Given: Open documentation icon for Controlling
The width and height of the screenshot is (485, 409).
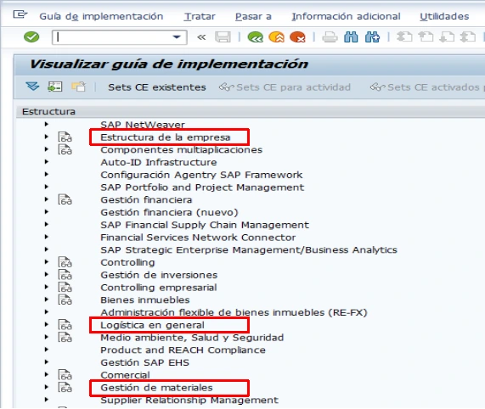Looking at the screenshot, I should pyautogui.click(x=65, y=262).
